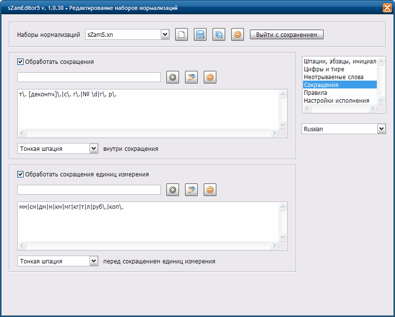Viewport: 395px width, 317px height.
Task: Click right arrow of units horizontal scrollbar
Action: coord(274,246)
